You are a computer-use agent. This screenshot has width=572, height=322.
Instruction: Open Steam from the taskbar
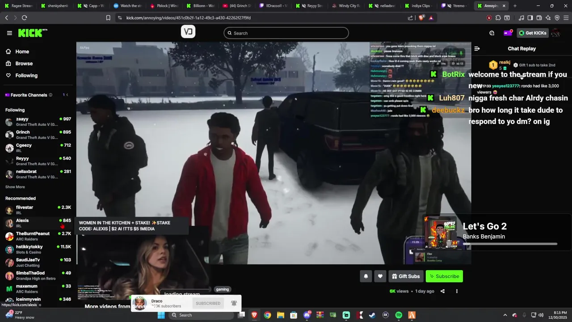372,315
